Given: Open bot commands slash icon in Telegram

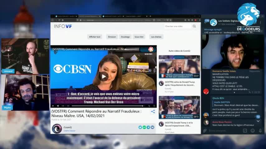Looking at the screenshot, I should tap(245, 131).
